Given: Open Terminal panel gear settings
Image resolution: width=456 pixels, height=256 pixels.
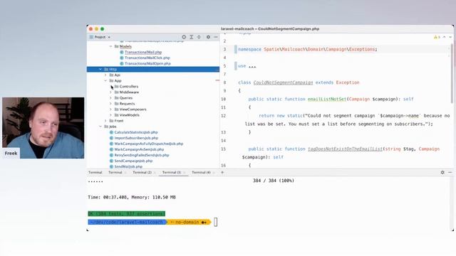Looking at the screenshot, I should [x=442, y=172].
